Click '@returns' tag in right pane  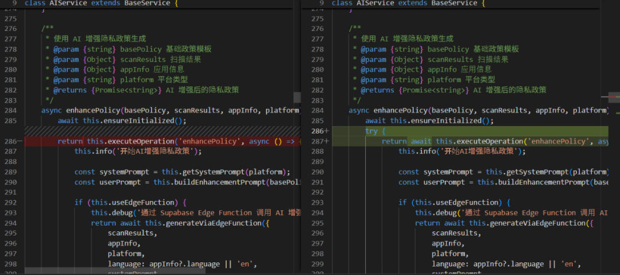pyautogui.click(x=377, y=90)
